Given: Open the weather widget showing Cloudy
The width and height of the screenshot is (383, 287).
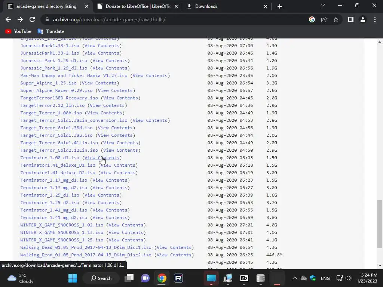Looking at the screenshot, I should click(21, 278).
